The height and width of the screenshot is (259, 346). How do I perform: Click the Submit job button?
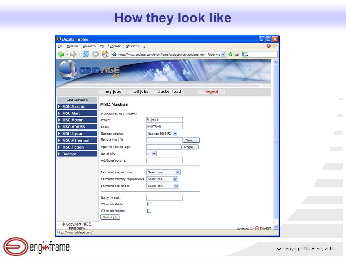tap(110, 217)
